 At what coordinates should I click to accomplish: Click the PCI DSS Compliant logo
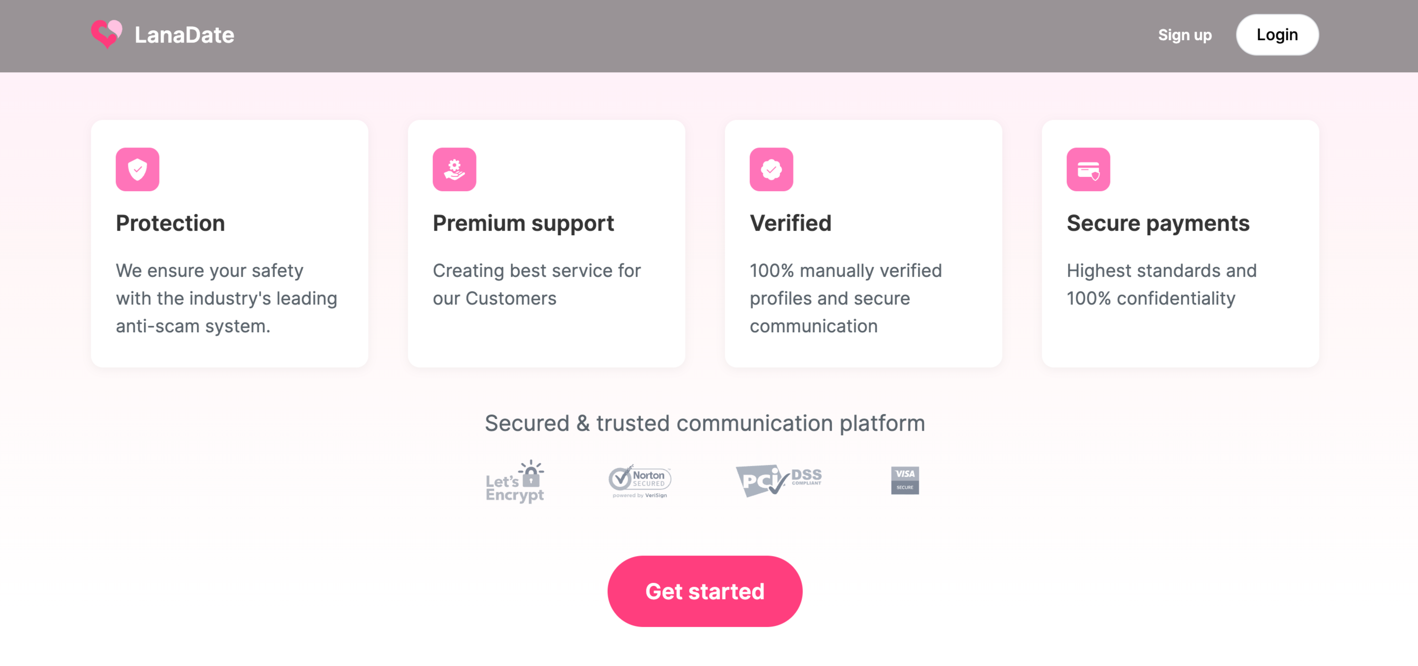779,480
